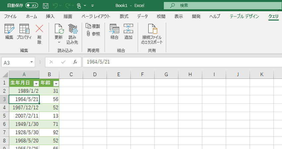Click the Append queries (追加) icon
This screenshot has width=282, height=149.
click(x=128, y=29)
